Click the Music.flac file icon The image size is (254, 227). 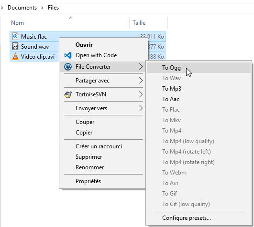(15, 37)
